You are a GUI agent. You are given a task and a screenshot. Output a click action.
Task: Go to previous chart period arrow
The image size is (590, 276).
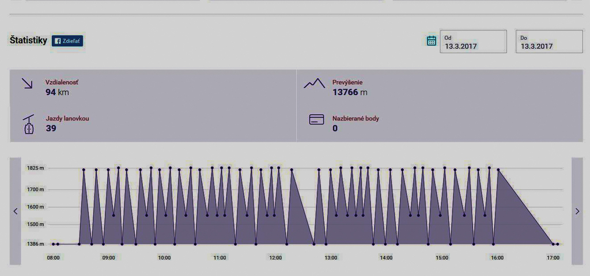click(x=16, y=211)
